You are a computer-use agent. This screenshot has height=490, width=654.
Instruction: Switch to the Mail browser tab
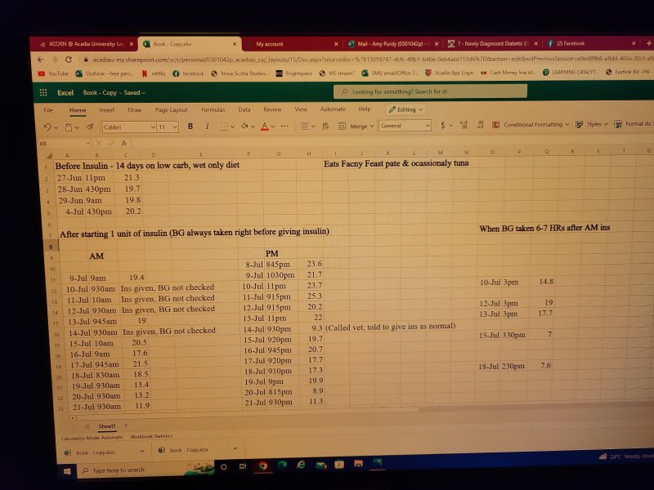[x=384, y=43]
